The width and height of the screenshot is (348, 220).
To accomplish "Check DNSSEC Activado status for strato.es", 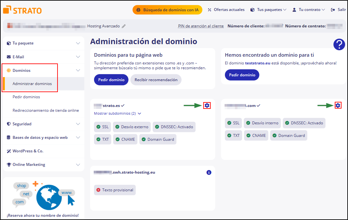I will [174, 127].
